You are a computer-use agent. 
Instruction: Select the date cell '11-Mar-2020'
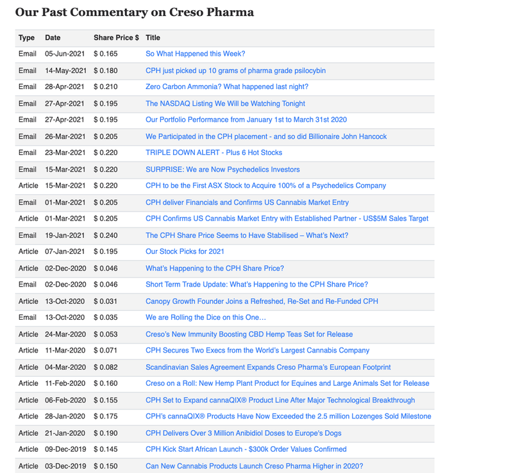click(65, 351)
